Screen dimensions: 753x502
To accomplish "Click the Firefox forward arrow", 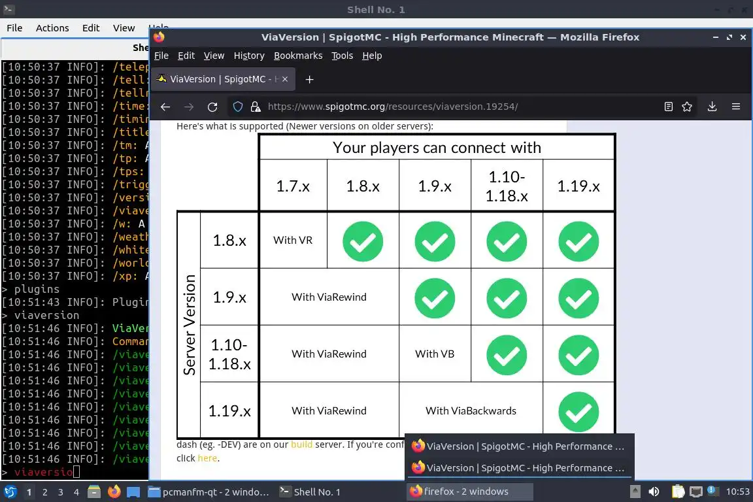I will click(x=189, y=107).
